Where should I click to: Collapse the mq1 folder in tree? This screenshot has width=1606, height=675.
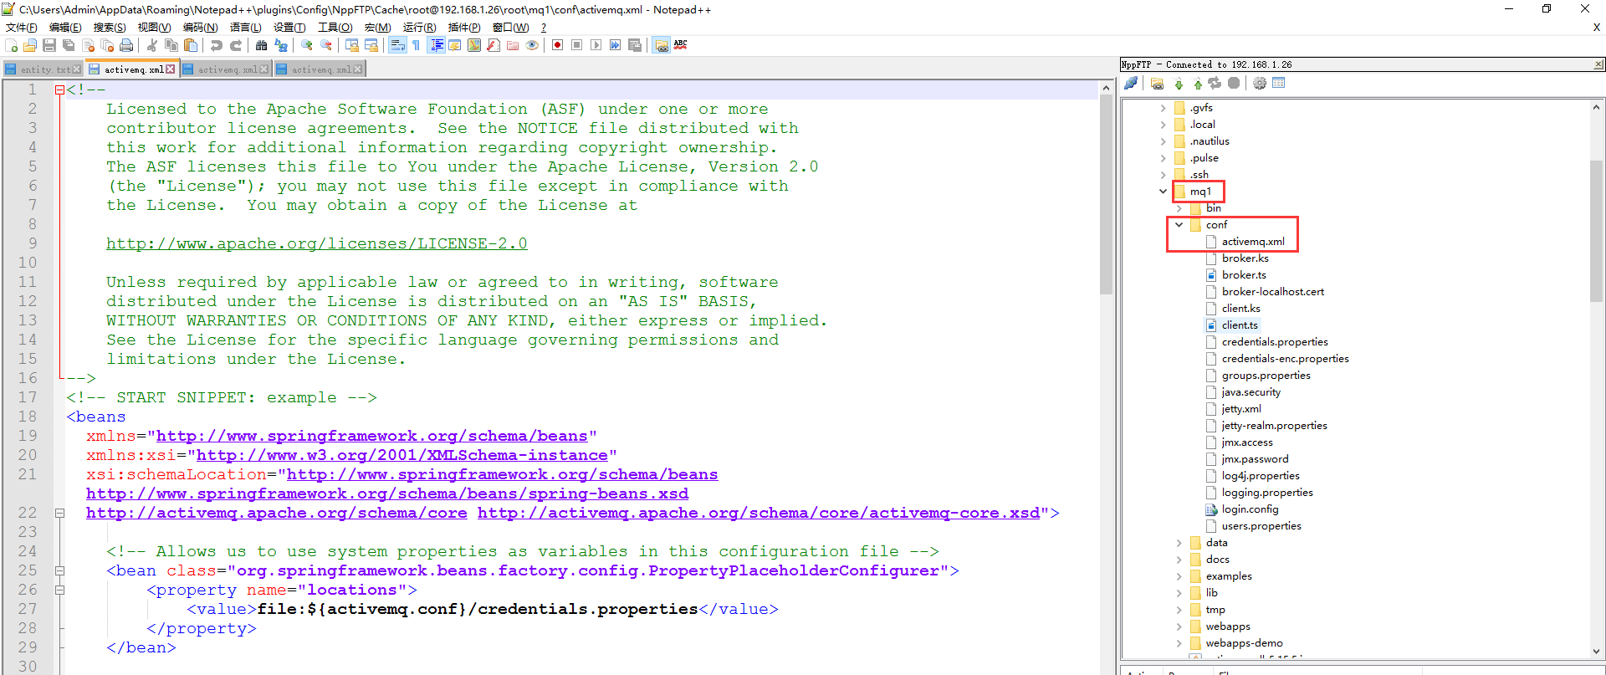[x=1163, y=192]
